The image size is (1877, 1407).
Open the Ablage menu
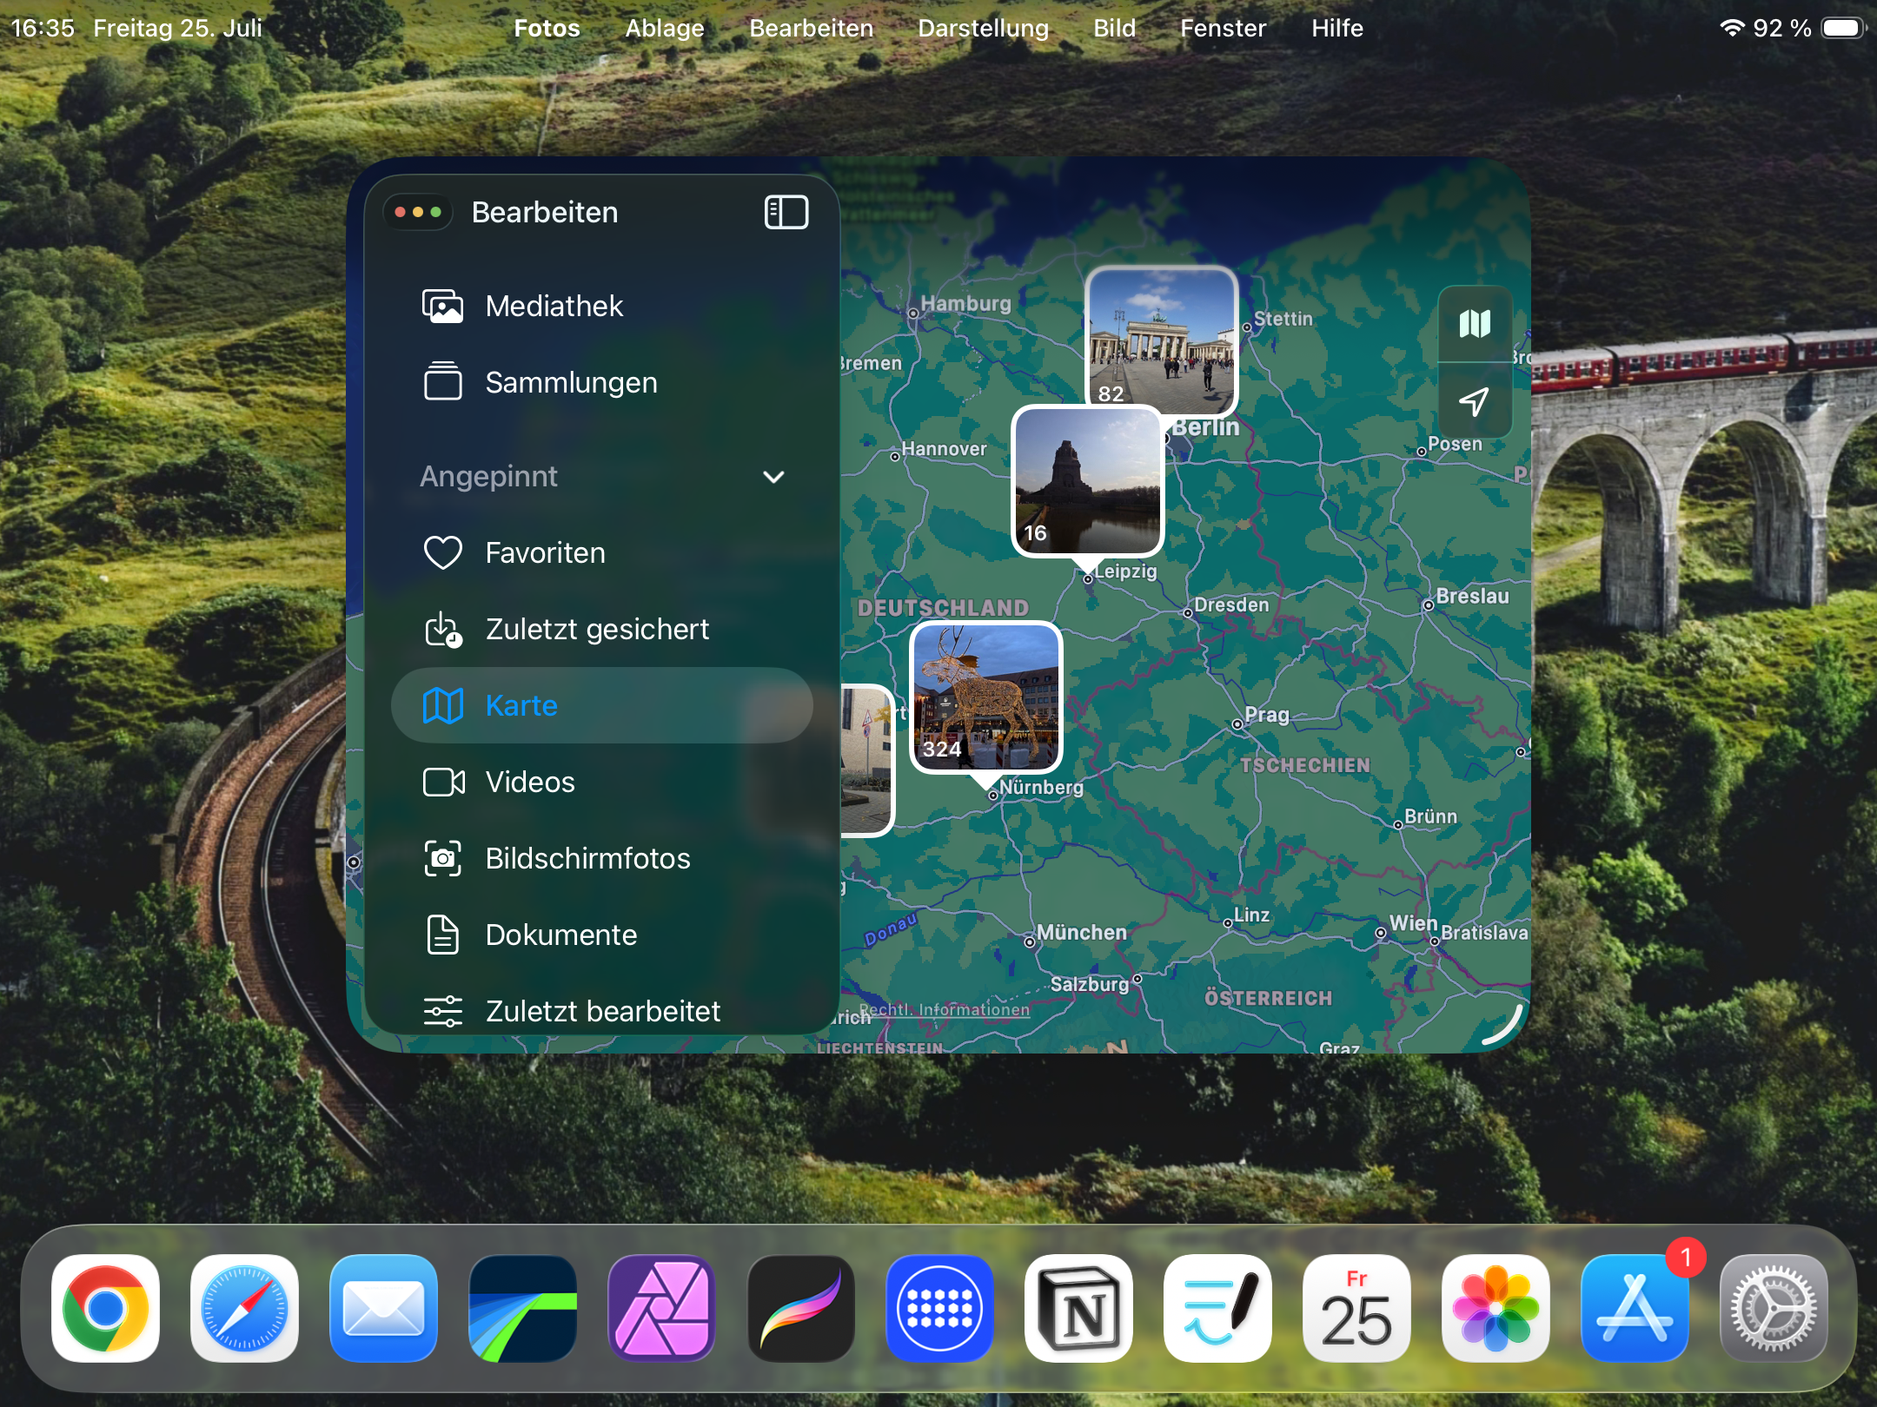pyautogui.click(x=664, y=28)
